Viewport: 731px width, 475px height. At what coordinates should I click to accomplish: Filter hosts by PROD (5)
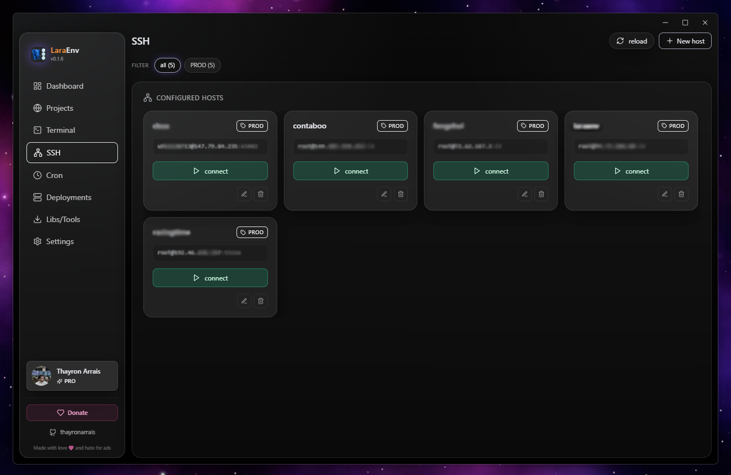pos(203,65)
